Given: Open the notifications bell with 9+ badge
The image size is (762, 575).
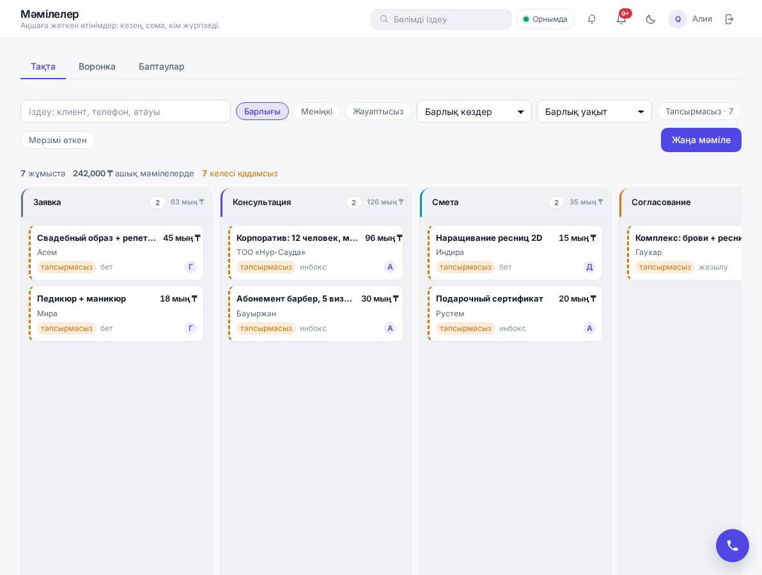Looking at the screenshot, I should [621, 19].
